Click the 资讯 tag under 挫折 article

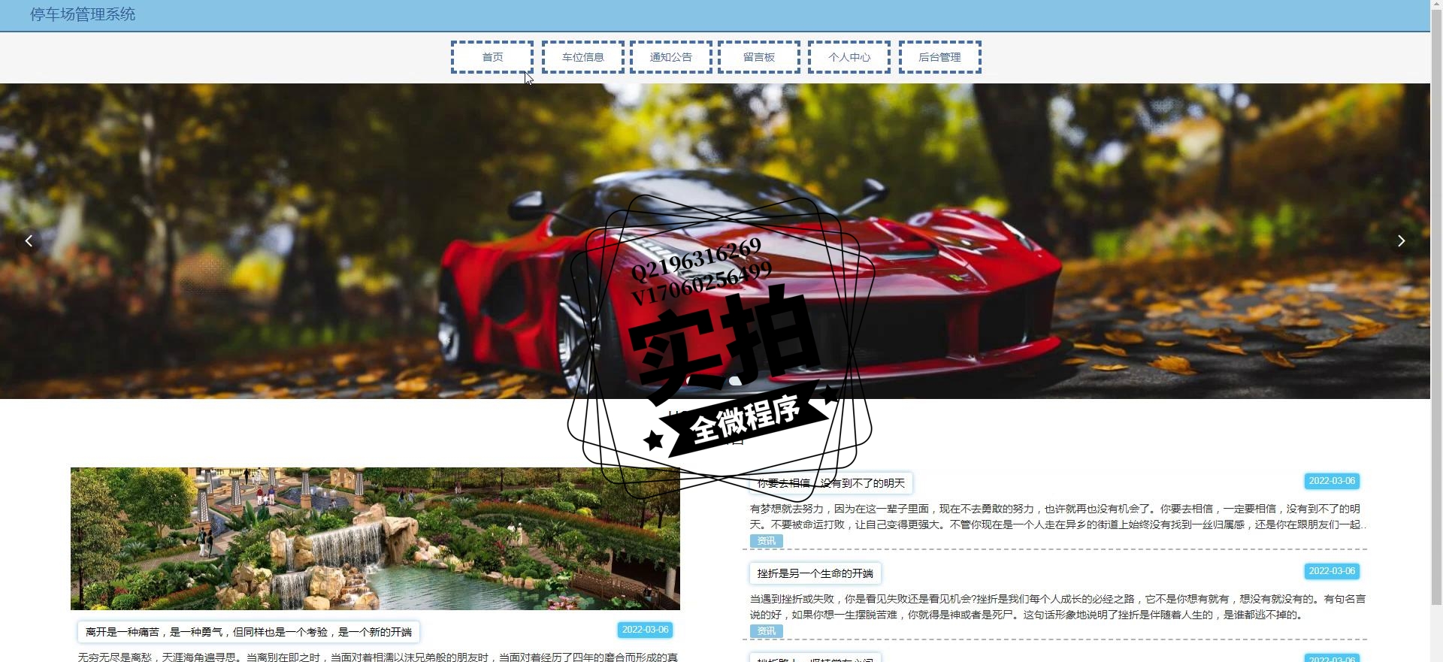767,631
